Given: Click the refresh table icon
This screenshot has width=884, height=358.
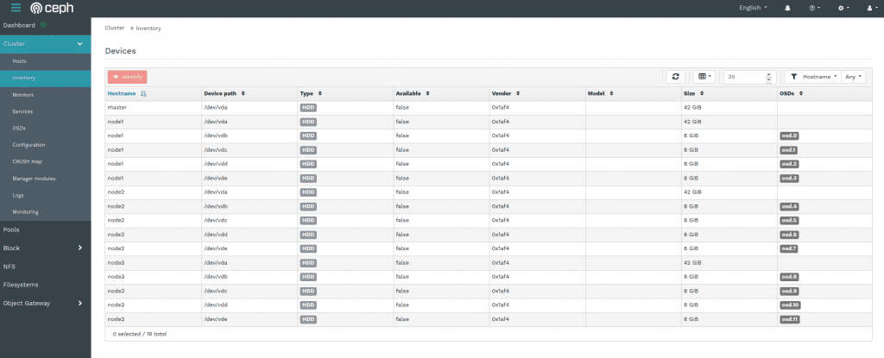Looking at the screenshot, I should click(676, 77).
